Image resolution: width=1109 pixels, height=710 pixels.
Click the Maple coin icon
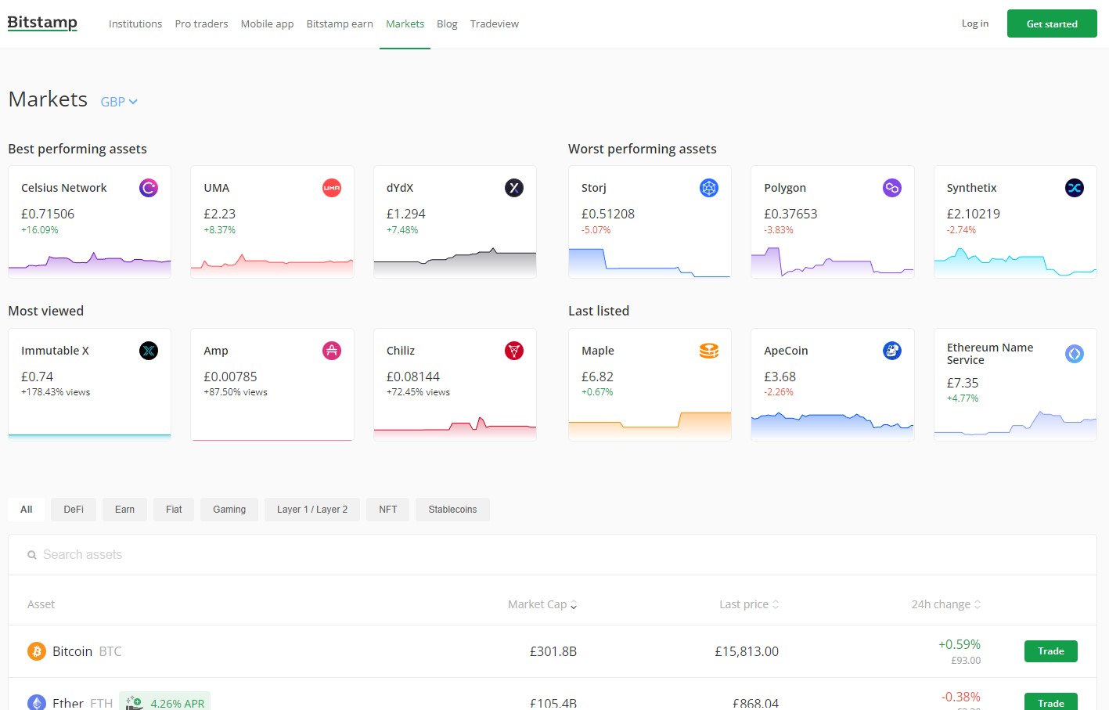point(709,351)
